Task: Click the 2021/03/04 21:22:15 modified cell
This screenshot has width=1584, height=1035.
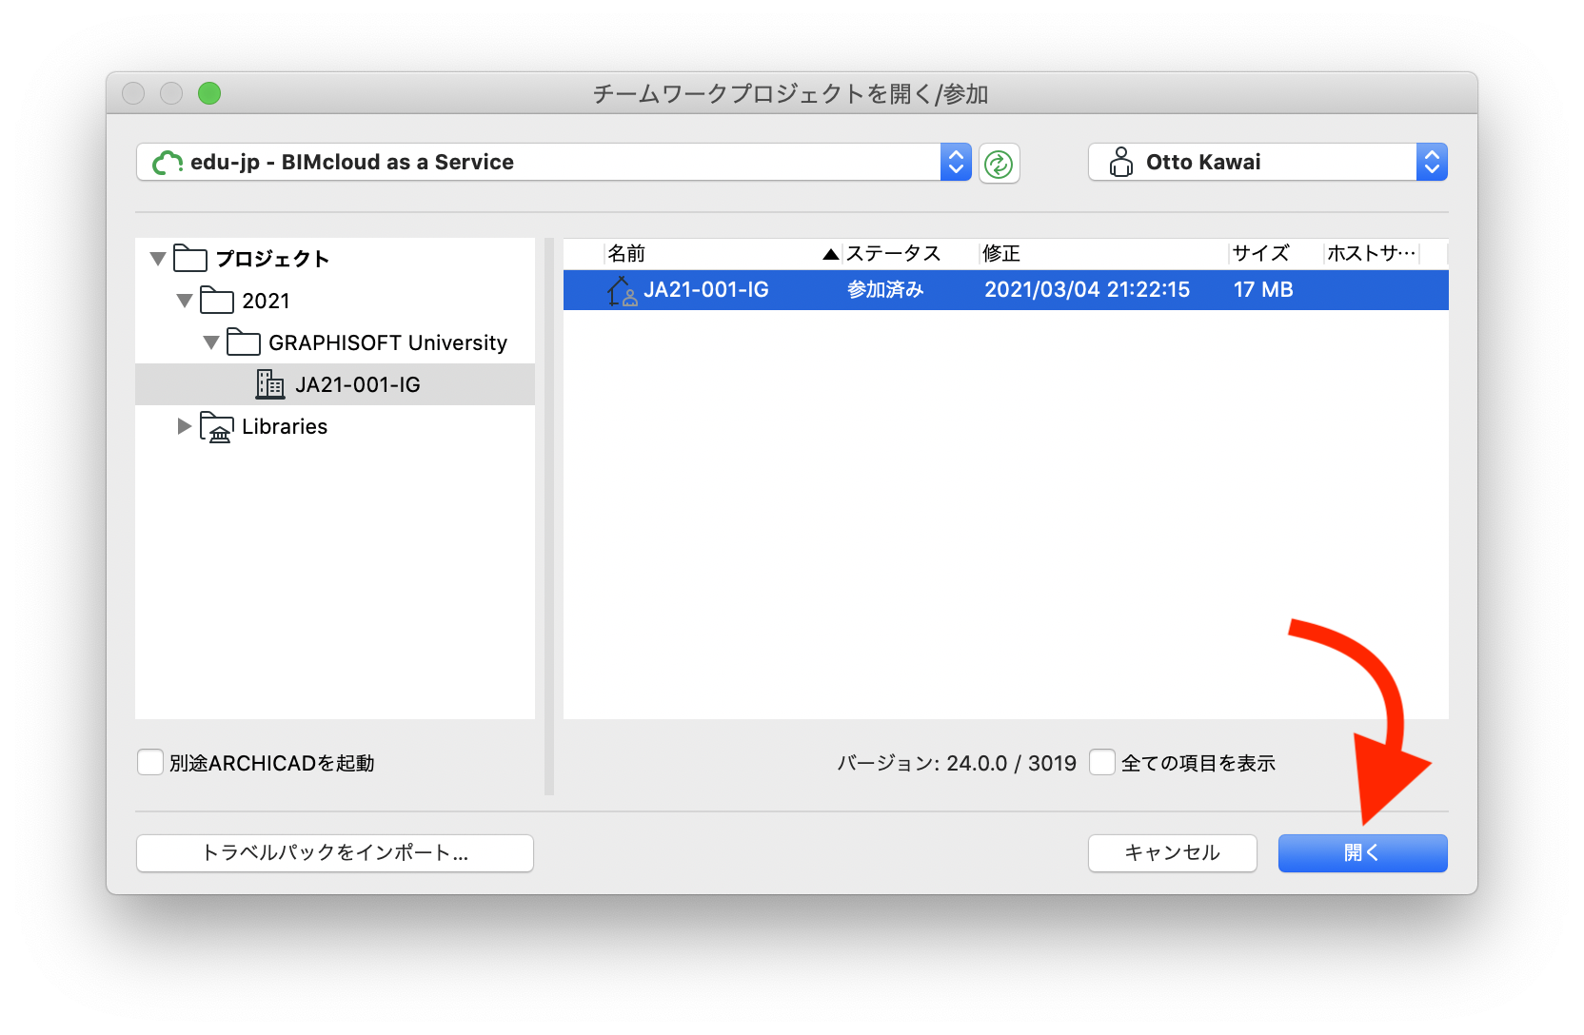Action: point(1087,290)
